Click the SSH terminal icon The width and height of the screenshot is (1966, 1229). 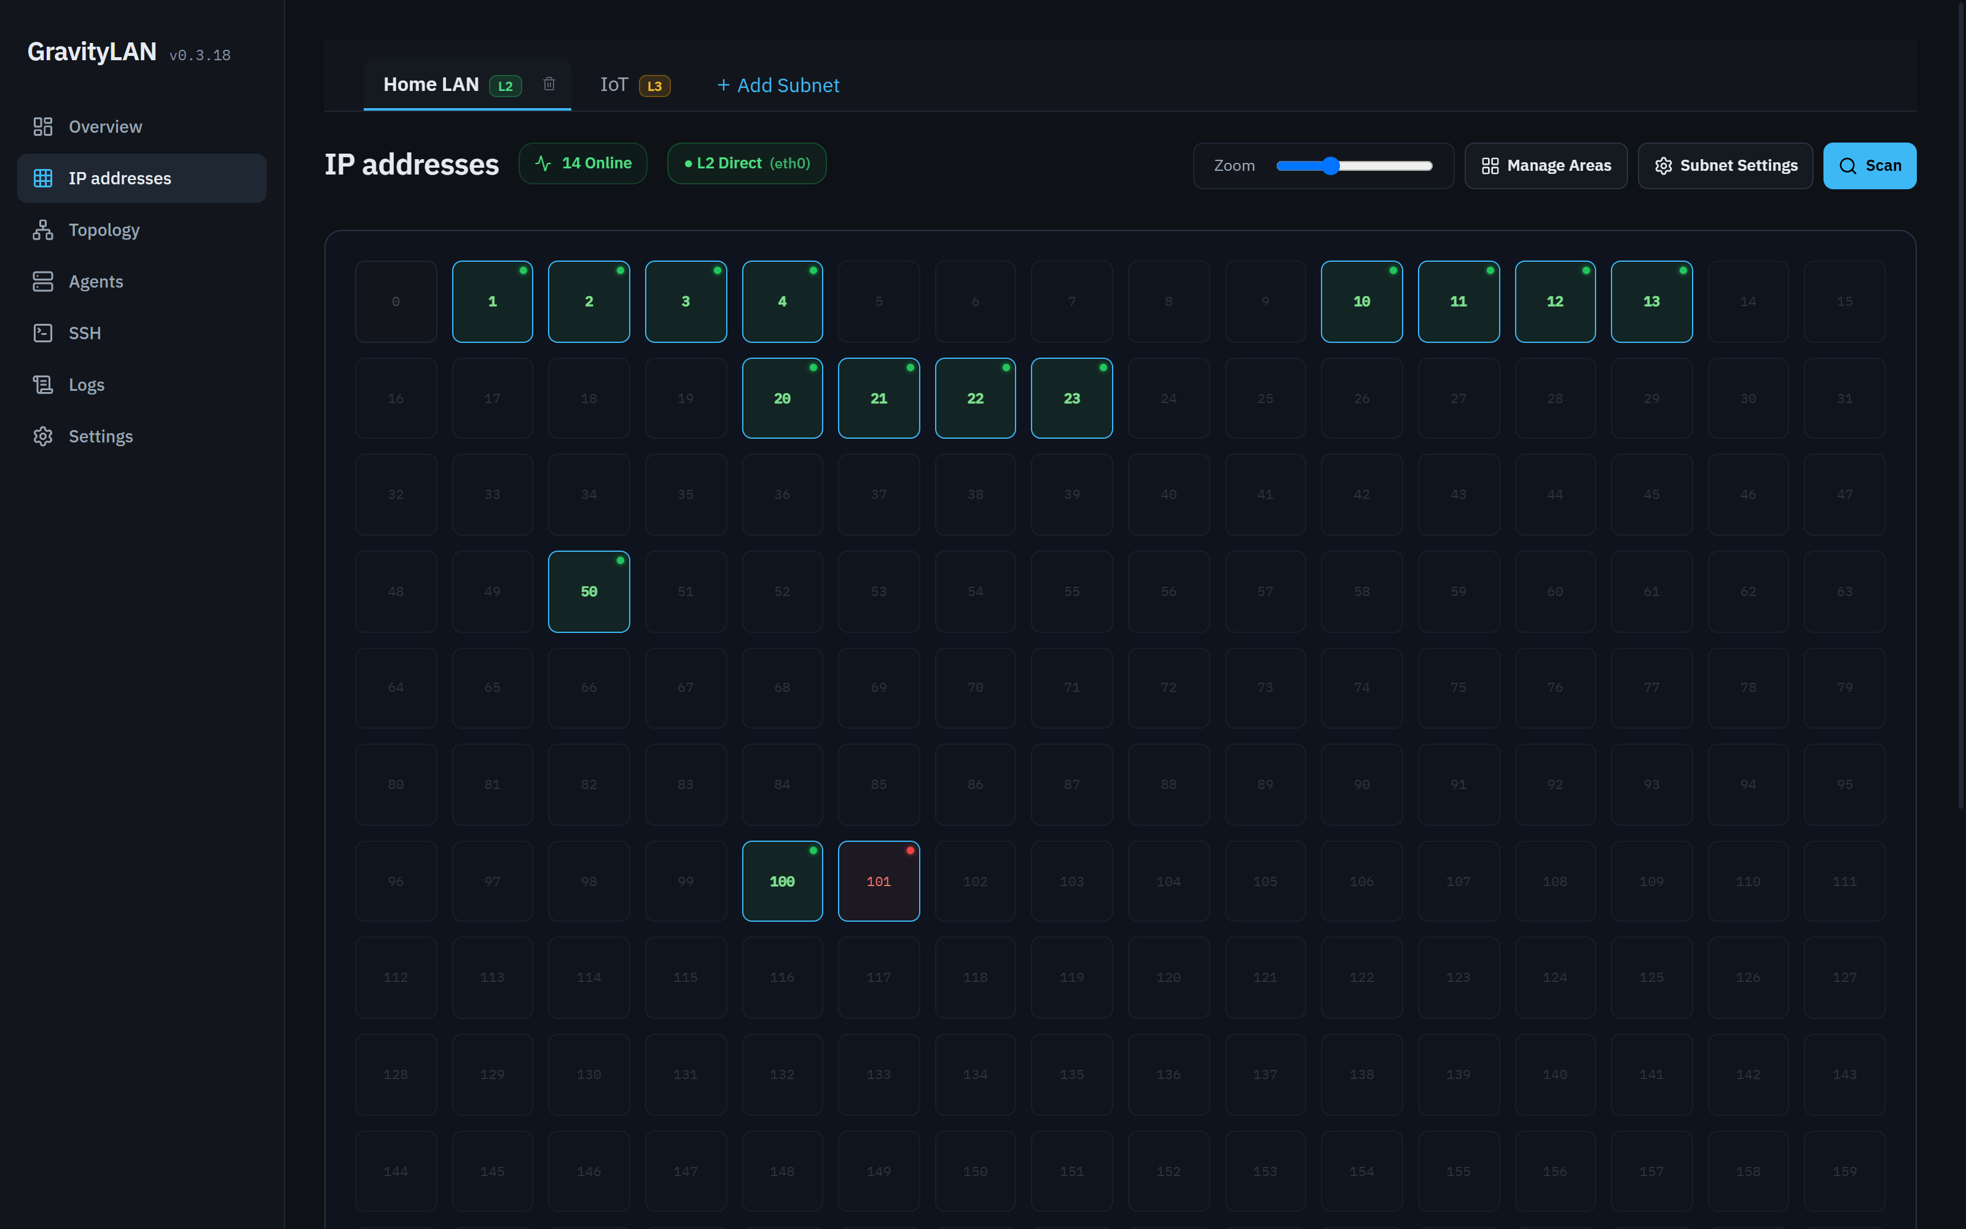pos(42,333)
